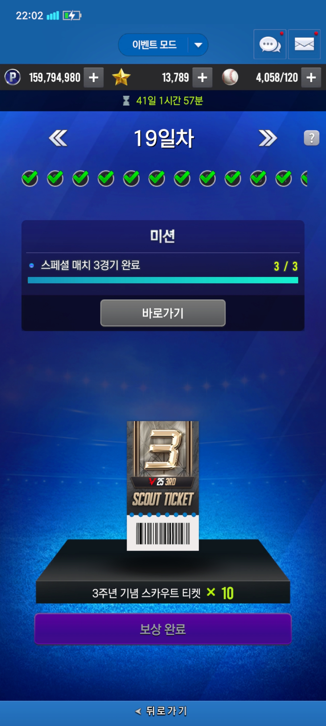Add baseballs with the plus beside 4,058/120
Screen dimensions: 326x726
[311, 78]
